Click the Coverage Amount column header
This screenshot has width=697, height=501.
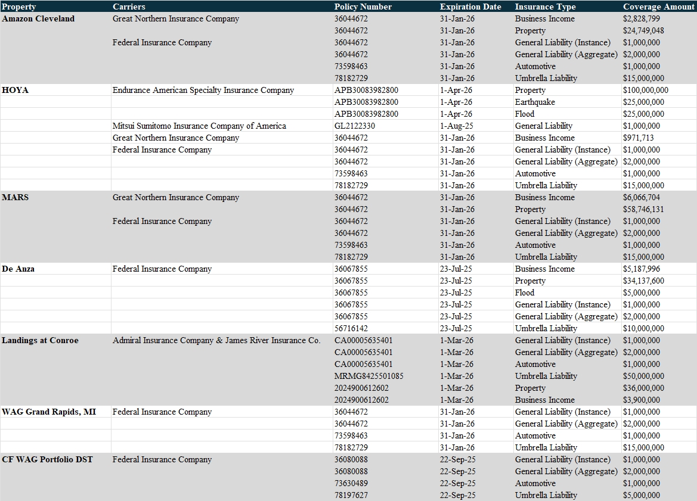coord(658,7)
